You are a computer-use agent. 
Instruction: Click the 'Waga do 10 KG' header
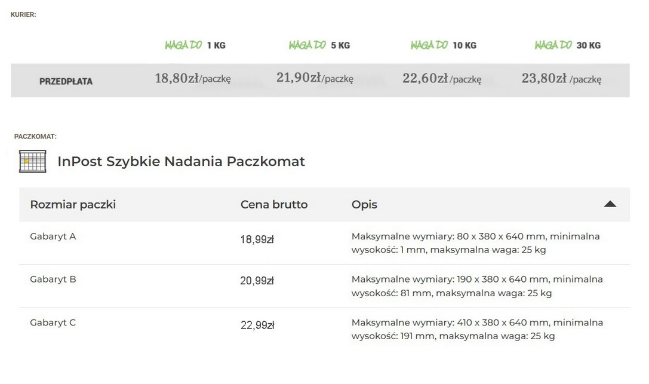point(444,45)
